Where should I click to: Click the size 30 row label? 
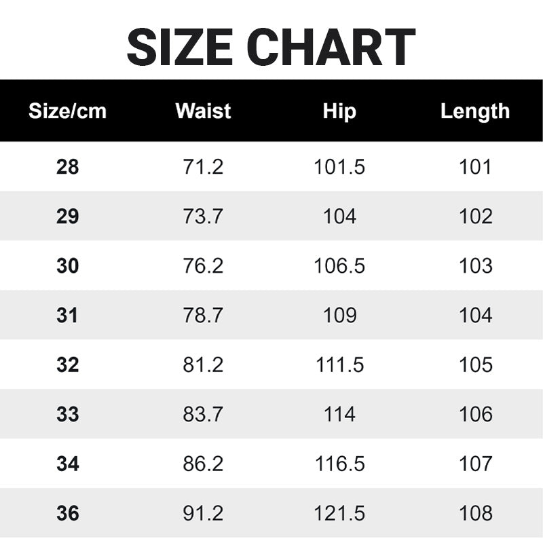[x=67, y=265]
